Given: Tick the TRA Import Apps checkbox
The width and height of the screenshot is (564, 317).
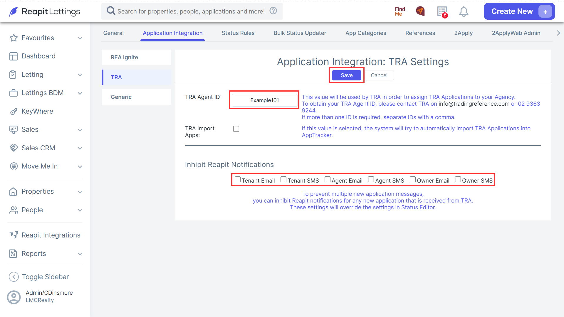Looking at the screenshot, I should (236, 129).
